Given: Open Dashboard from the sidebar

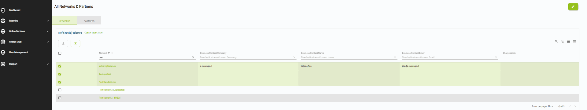Looking at the screenshot, I should [x=15, y=10].
